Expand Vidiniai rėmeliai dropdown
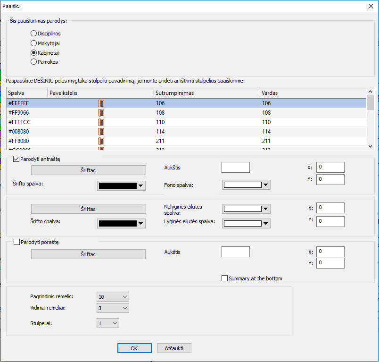Screen dimensions: 379x362 click(112, 308)
